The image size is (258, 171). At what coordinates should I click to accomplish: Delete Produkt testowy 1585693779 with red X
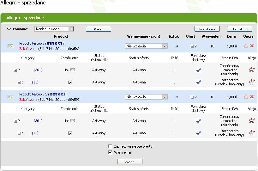pos(252,46)
